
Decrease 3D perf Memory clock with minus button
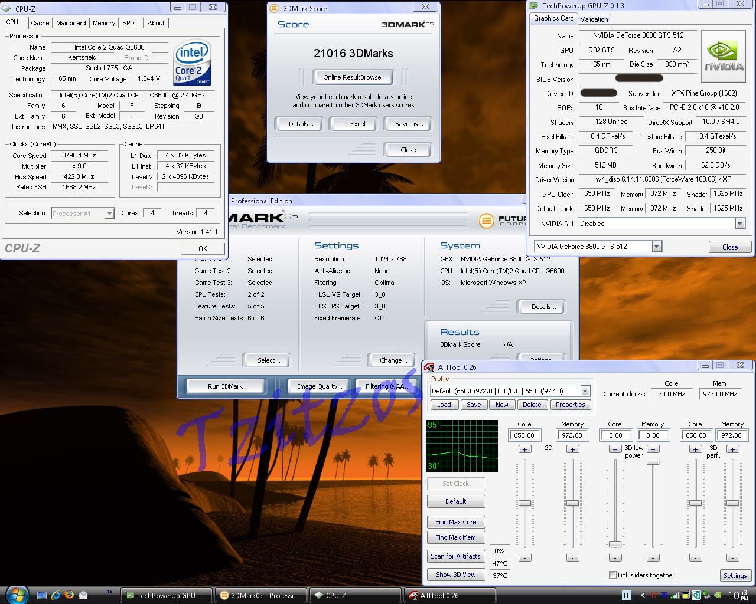coord(733,557)
